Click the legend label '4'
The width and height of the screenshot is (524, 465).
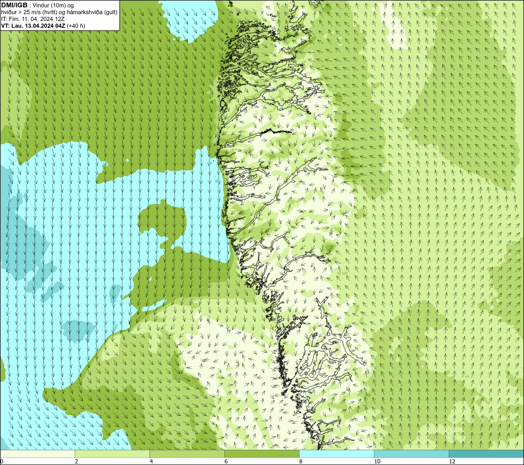pos(151,461)
